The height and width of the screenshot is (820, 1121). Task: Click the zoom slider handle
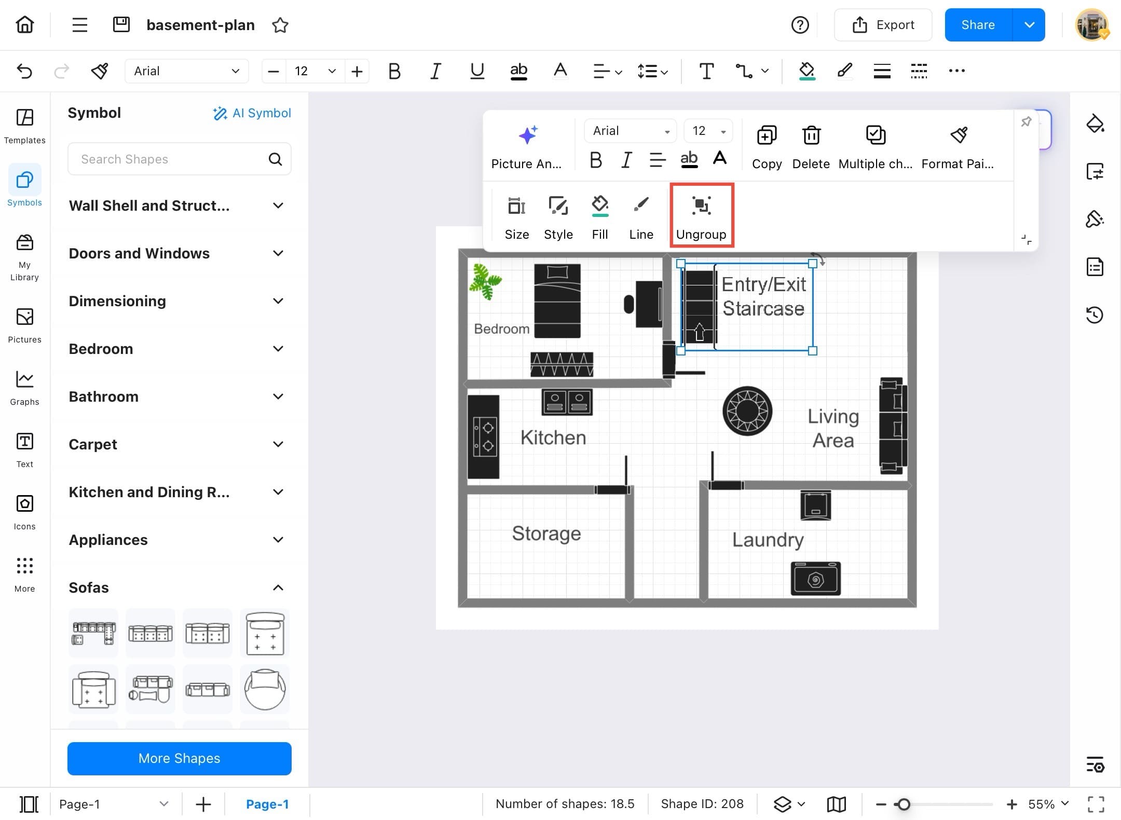click(904, 804)
